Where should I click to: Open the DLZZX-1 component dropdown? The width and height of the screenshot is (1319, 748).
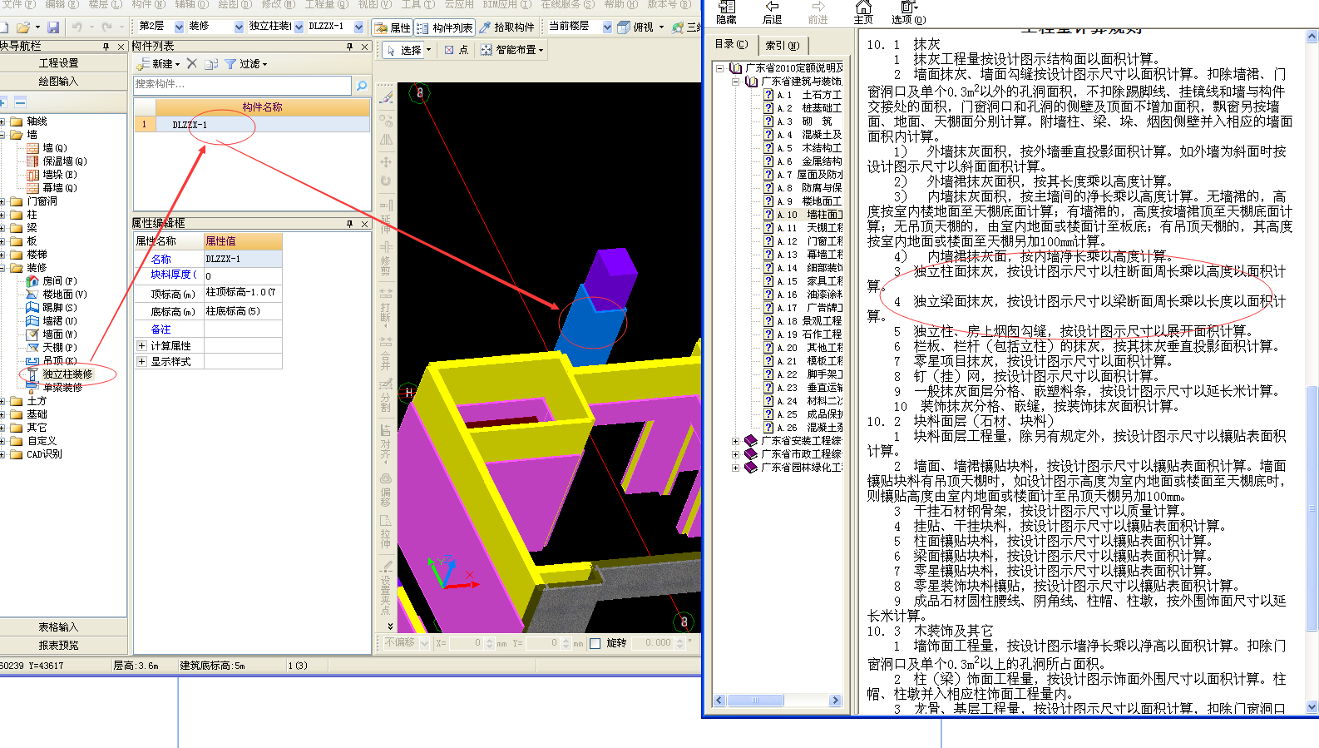tap(359, 27)
